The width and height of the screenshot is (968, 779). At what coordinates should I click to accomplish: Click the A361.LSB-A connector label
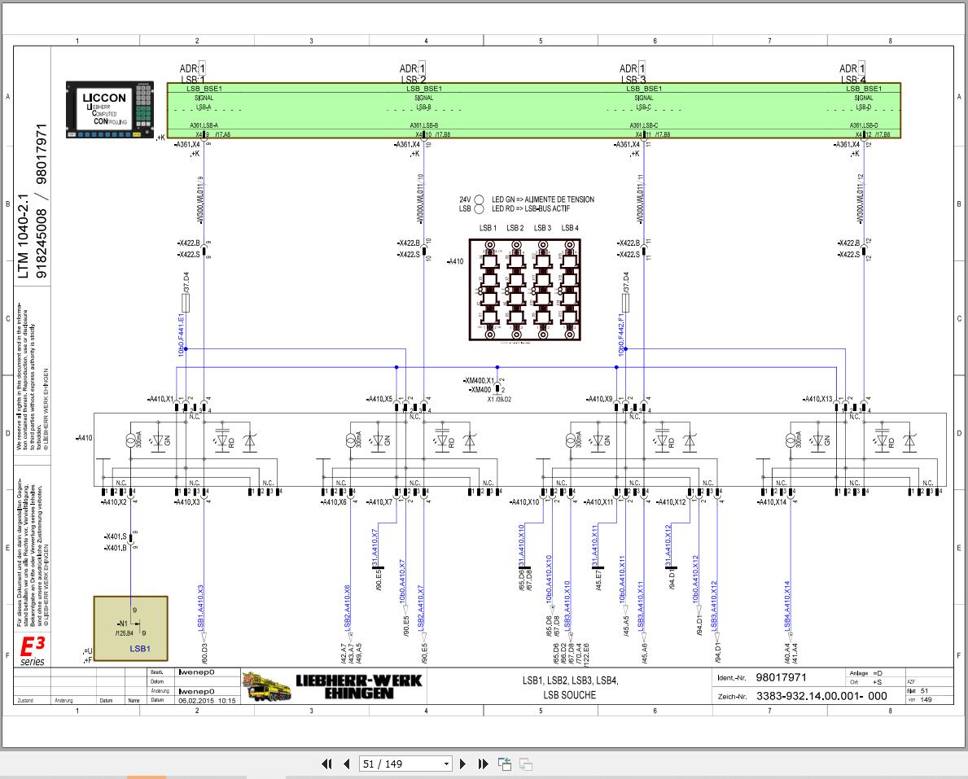point(204,125)
